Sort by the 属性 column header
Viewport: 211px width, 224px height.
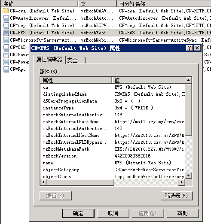pyautogui.click(x=76, y=80)
